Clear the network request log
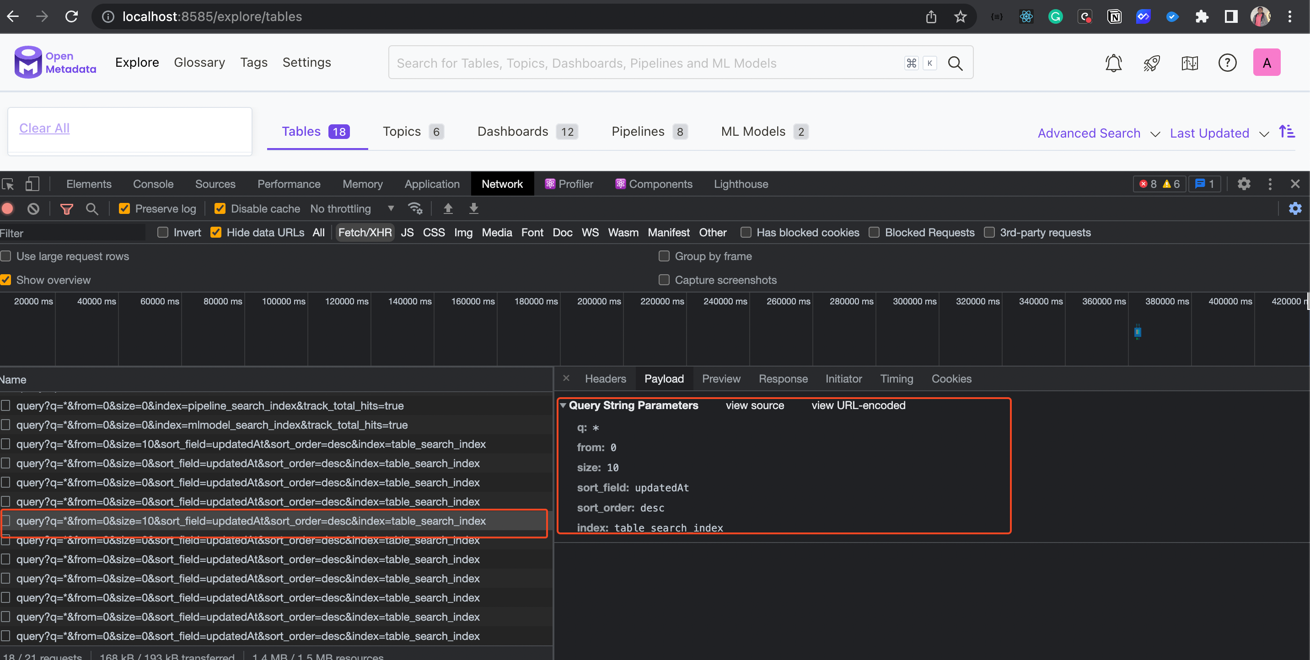The height and width of the screenshot is (660, 1310). 33,208
